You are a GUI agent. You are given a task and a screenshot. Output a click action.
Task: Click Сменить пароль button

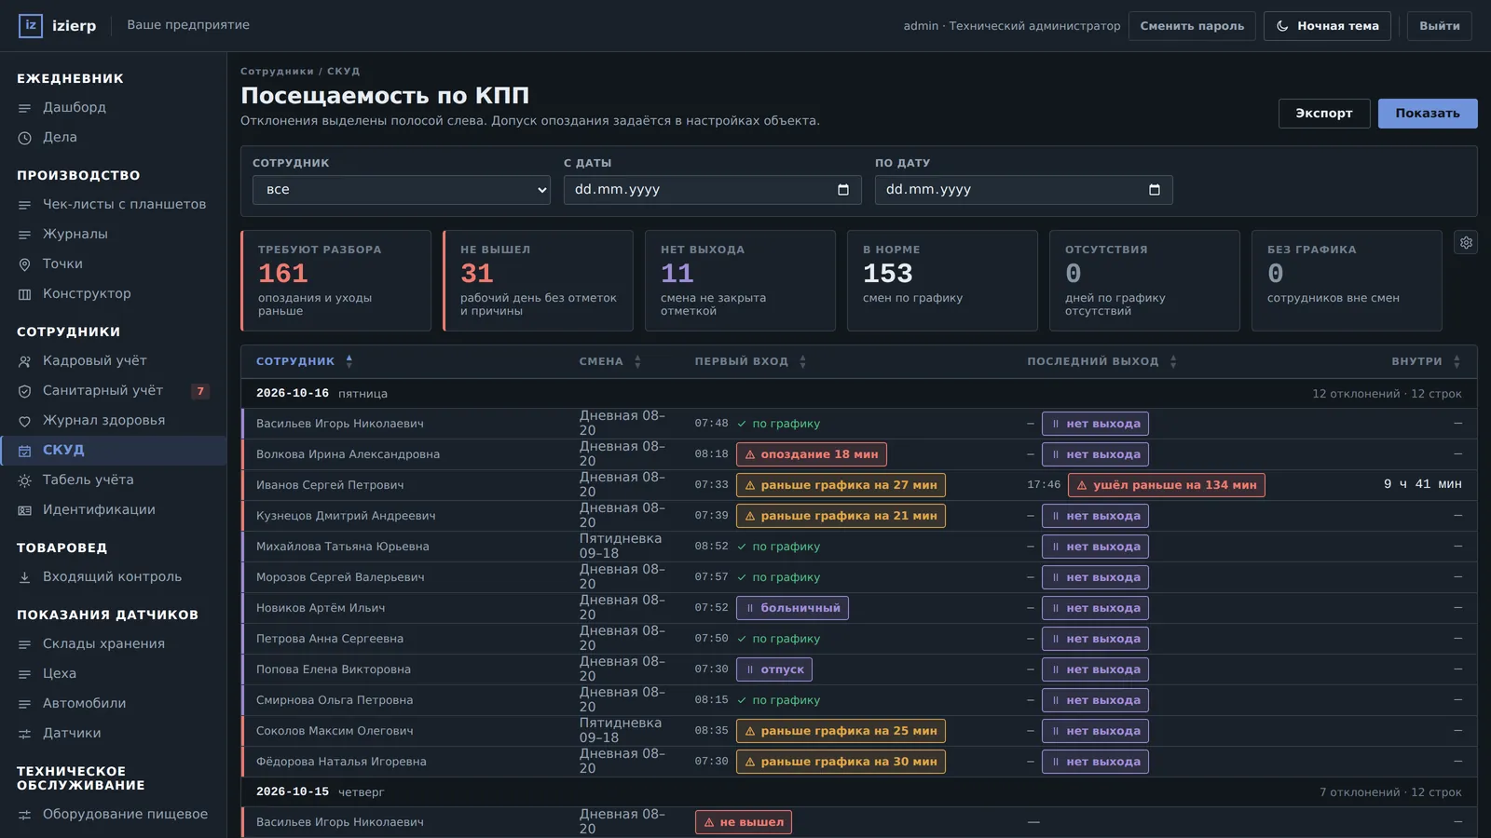coord(1192,26)
